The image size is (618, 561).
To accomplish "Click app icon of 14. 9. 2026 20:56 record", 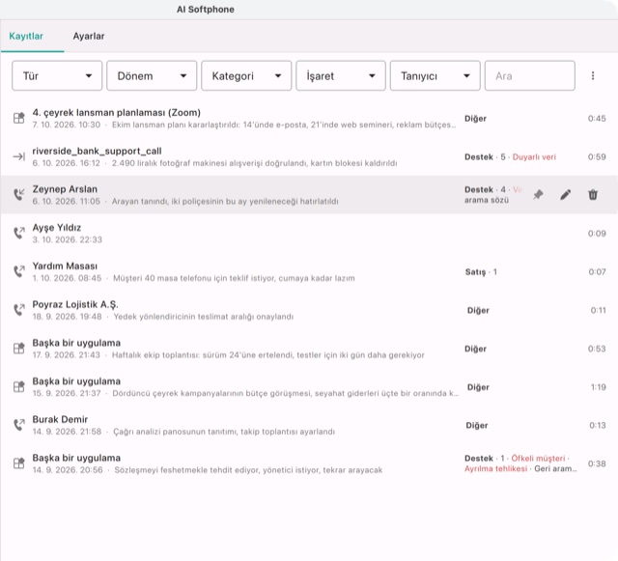I will click(19, 463).
